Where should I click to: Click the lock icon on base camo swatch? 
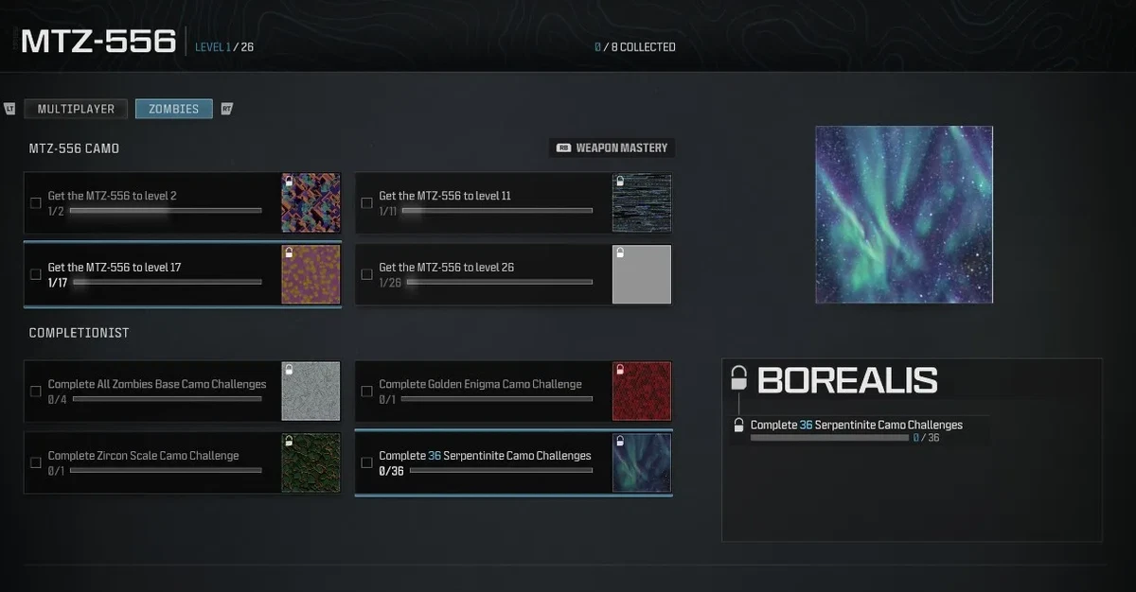tap(289, 369)
